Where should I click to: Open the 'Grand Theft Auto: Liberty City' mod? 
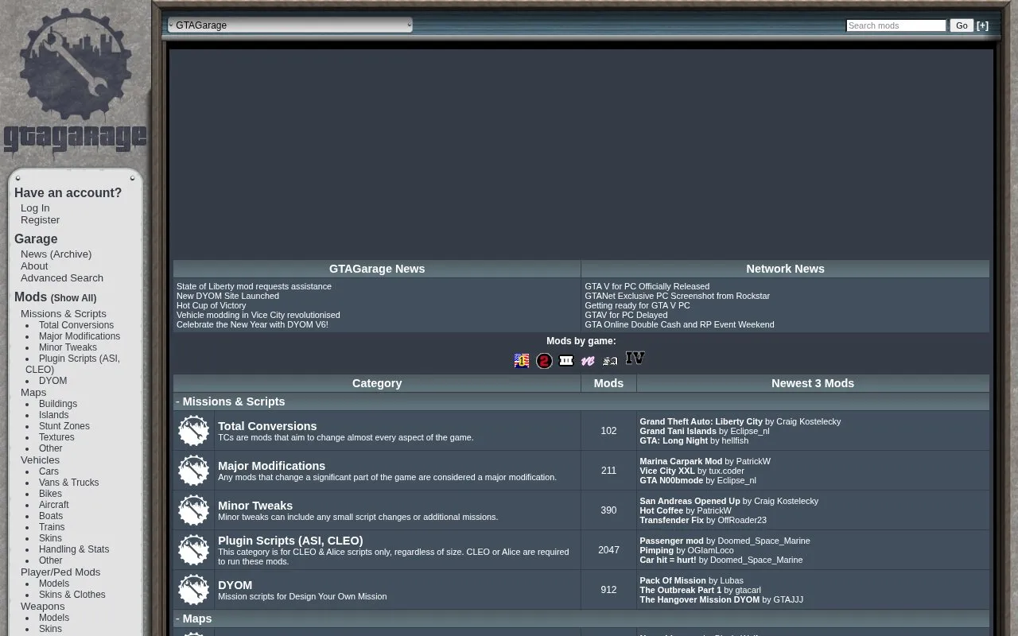[701, 421]
